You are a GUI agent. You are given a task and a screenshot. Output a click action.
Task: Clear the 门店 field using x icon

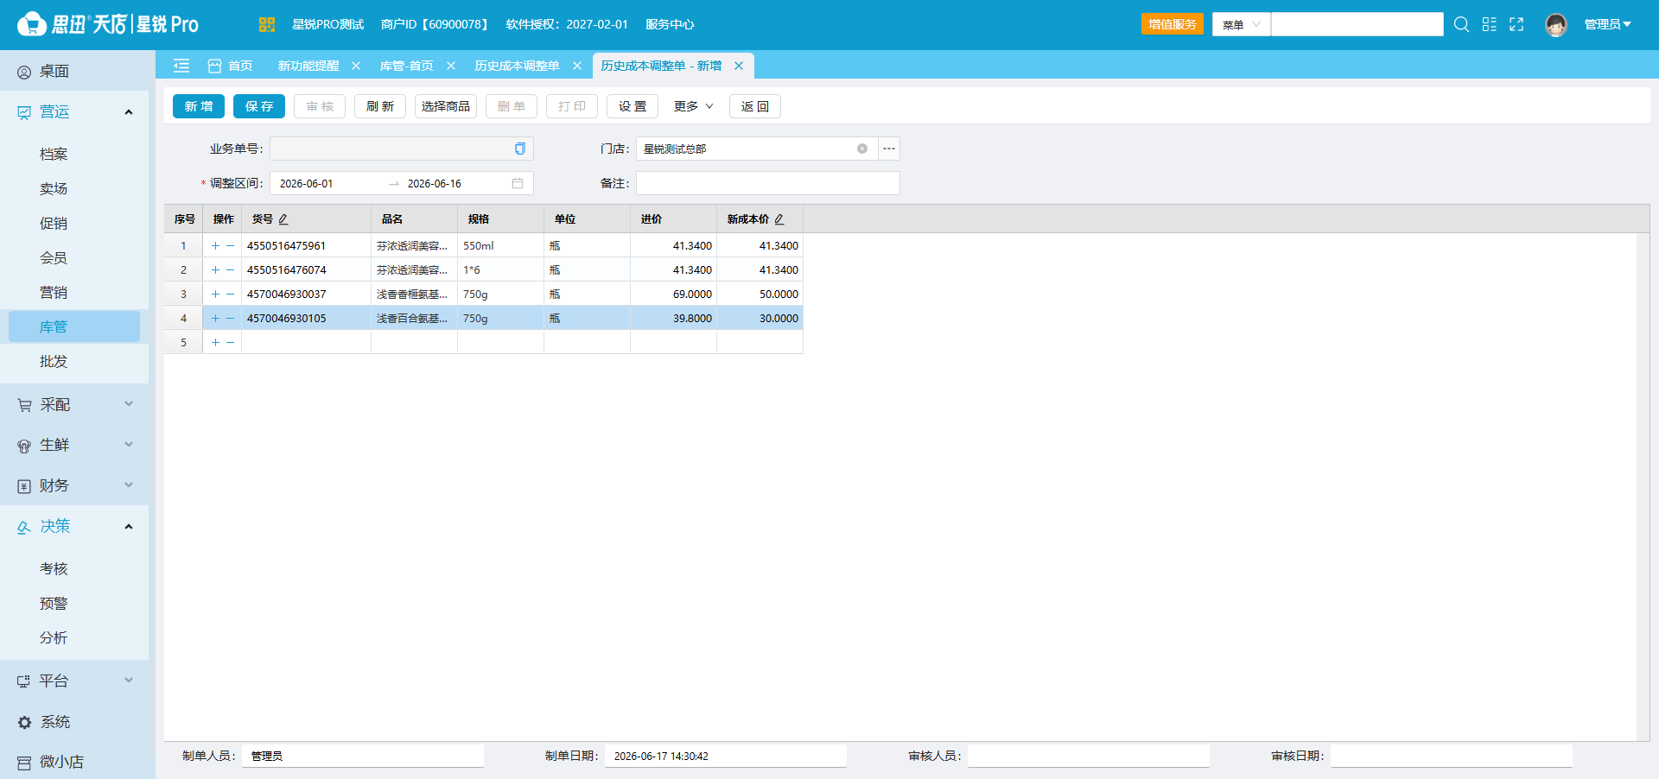(862, 149)
